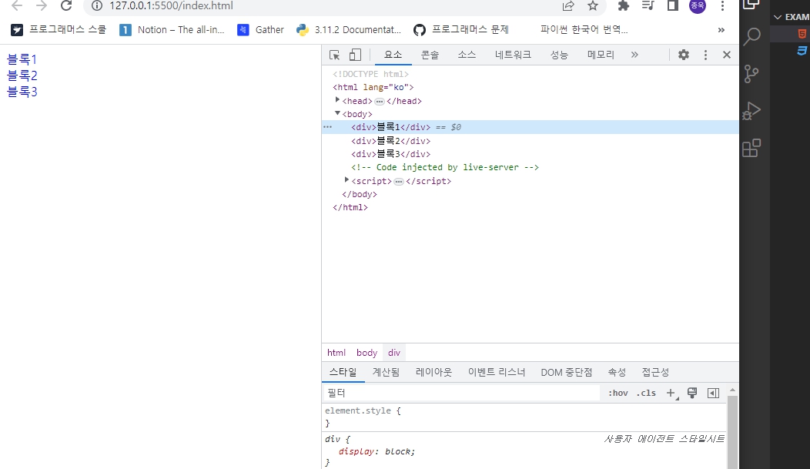Open 프로그래머스 문제 GitHub bookmark
The image size is (810, 469).
[x=461, y=30]
